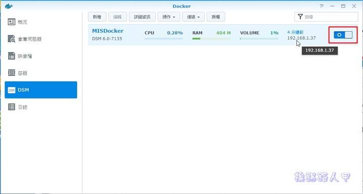Open the 概況 overview icon in sidebar
Screen dimensions: 363x194
tap(12, 22)
